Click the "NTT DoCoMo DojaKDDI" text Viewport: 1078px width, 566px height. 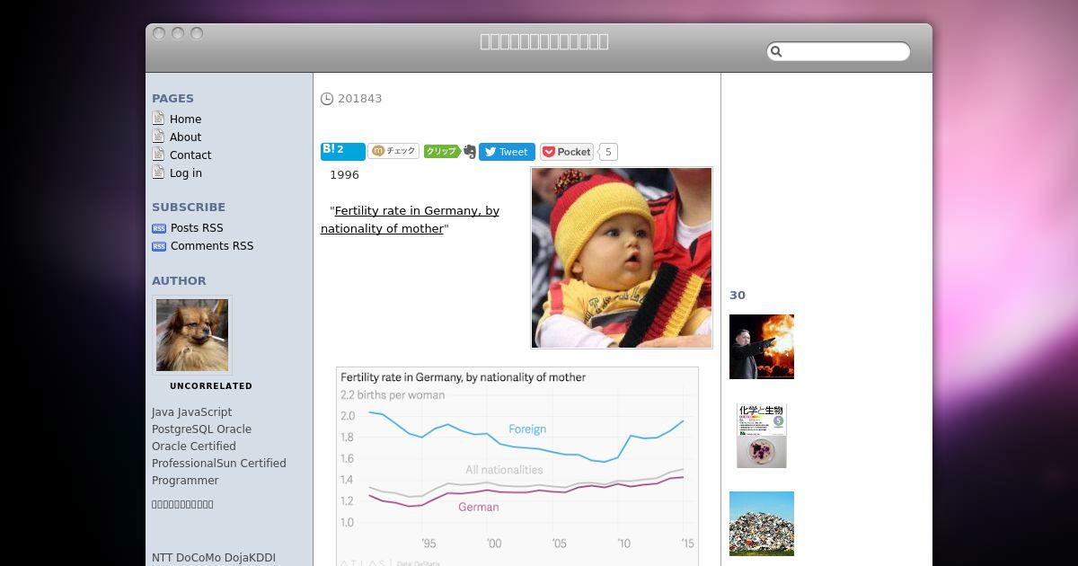click(214, 558)
